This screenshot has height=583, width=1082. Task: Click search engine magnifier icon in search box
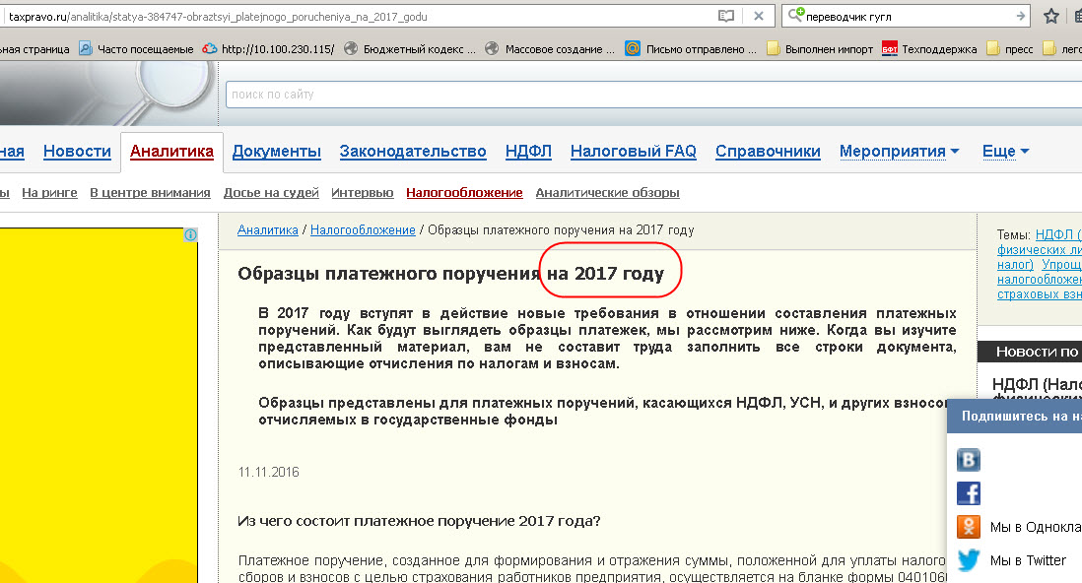[795, 15]
